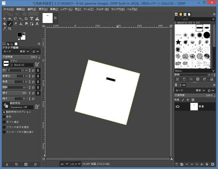Enable the 散布 checkbox

[4, 117]
